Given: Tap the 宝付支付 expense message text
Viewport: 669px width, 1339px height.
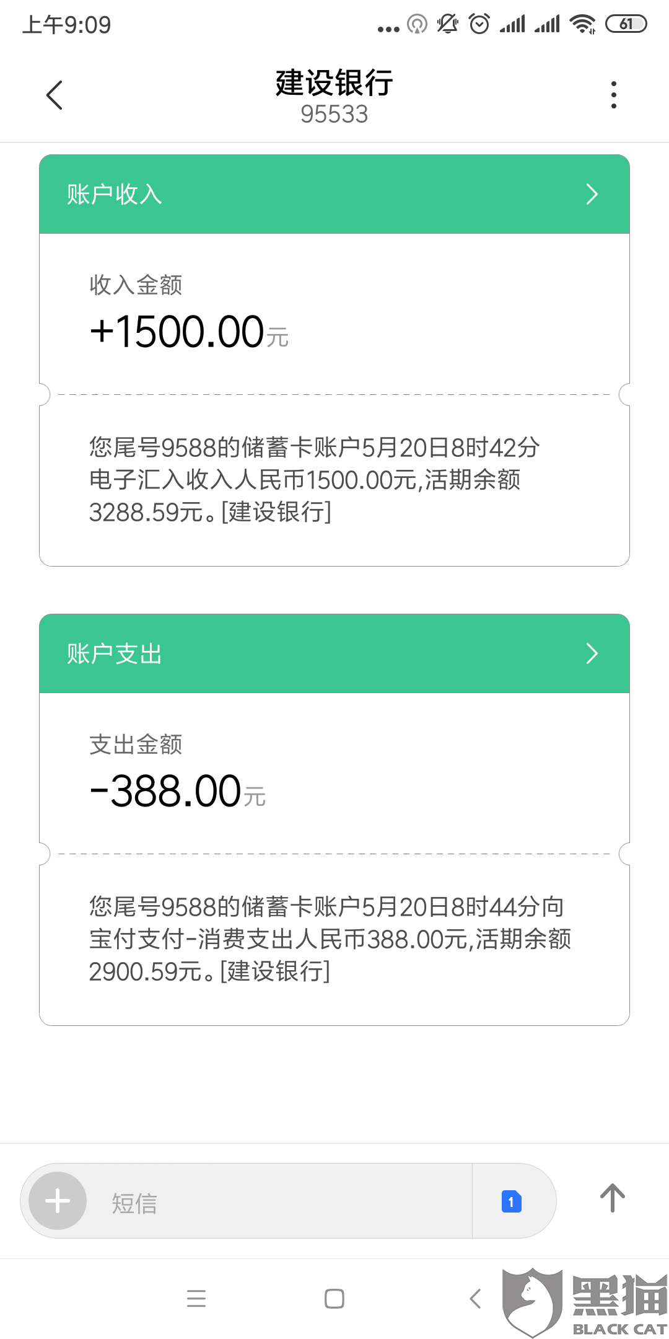Looking at the screenshot, I should coord(330,939).
